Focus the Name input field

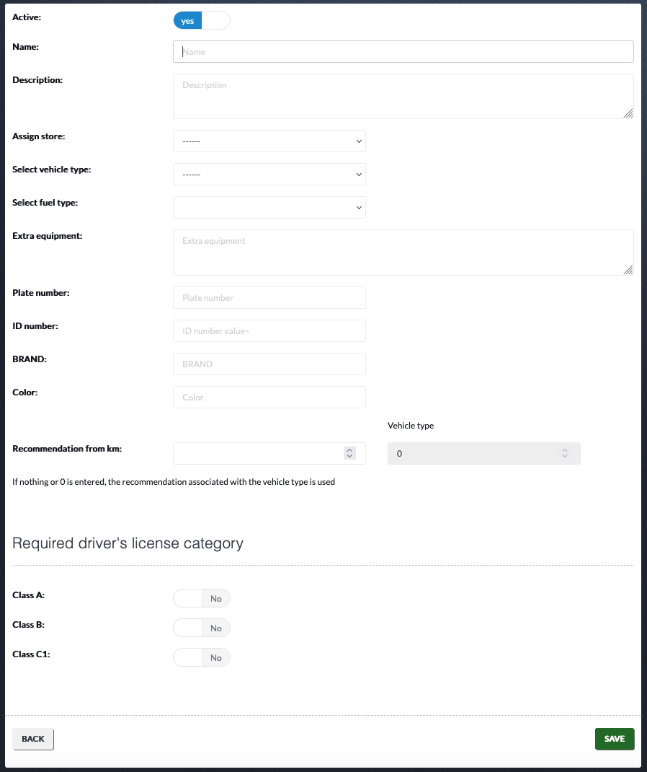point(403,52)
